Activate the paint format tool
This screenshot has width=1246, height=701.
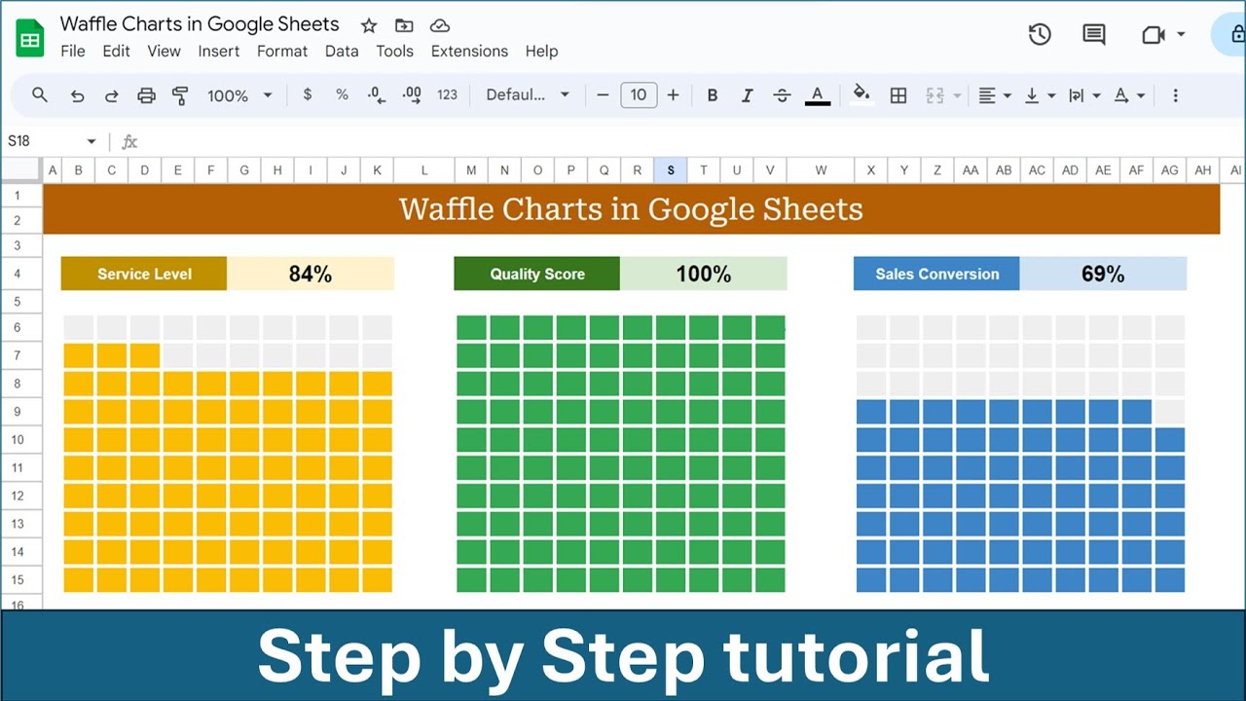(180, 95)
